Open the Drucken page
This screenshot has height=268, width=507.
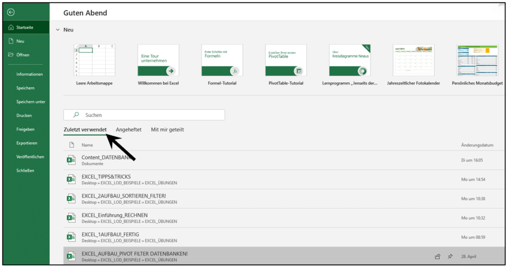[24, 115]
